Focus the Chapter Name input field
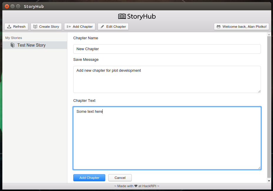The width and height of the screenshot is (273, 191). tap(167, 49)
